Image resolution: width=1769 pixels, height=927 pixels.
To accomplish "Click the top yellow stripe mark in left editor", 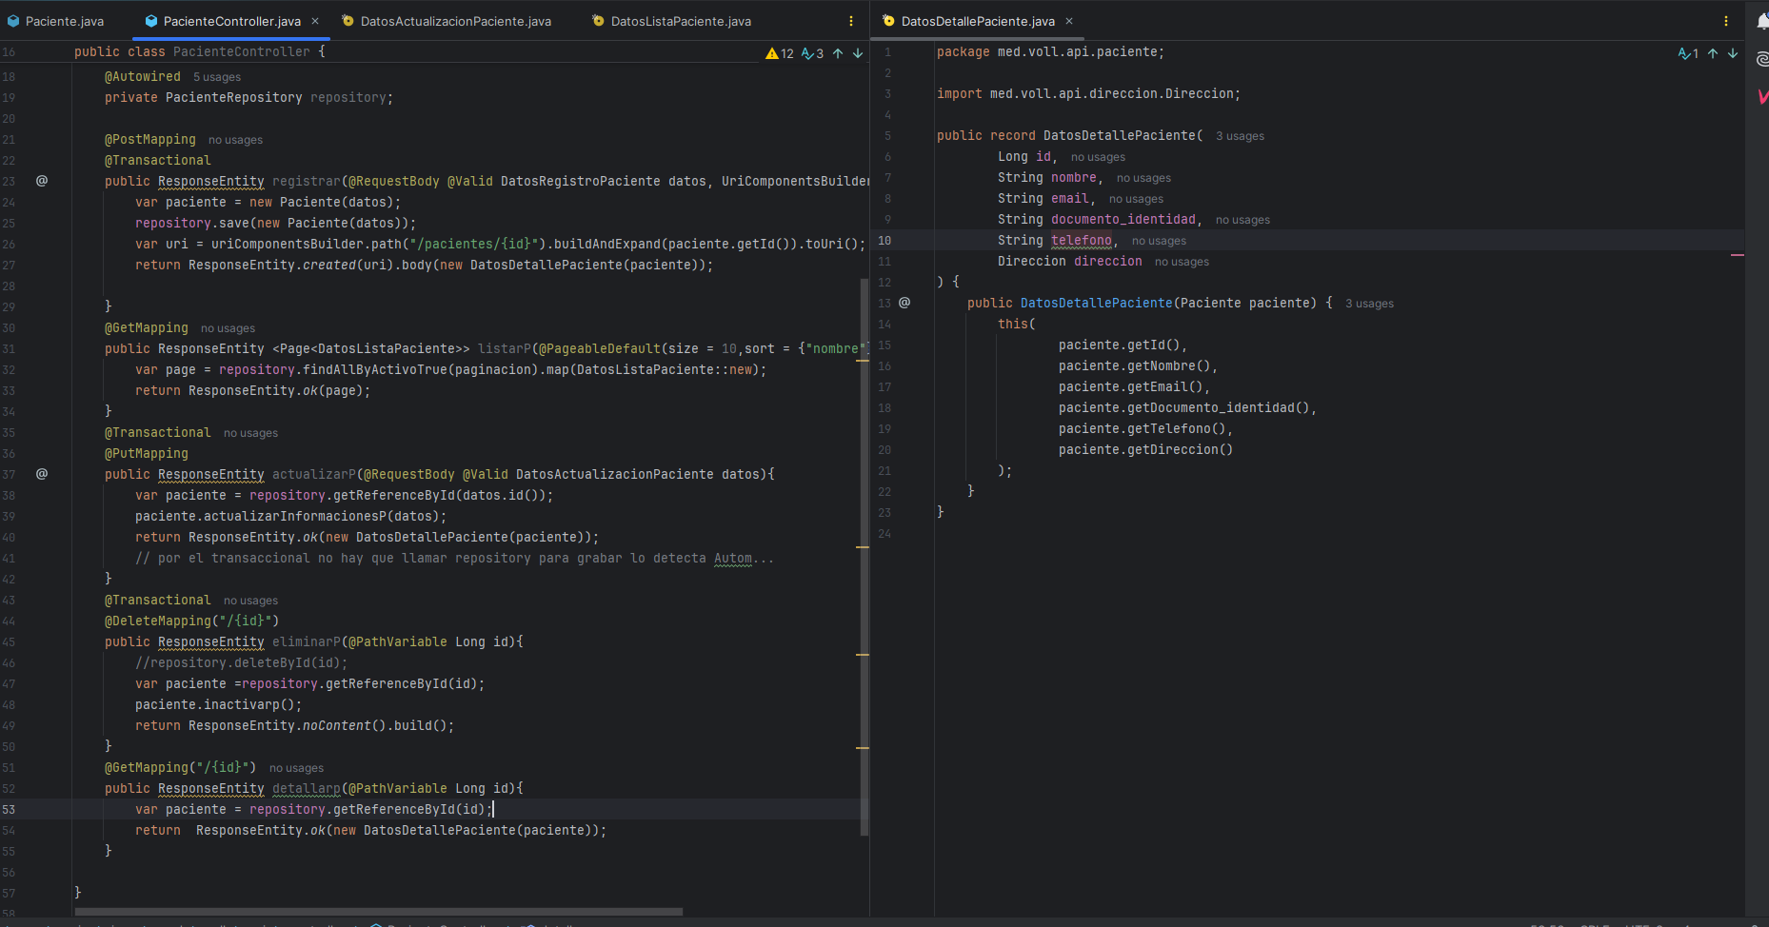I will coord(863,361).
